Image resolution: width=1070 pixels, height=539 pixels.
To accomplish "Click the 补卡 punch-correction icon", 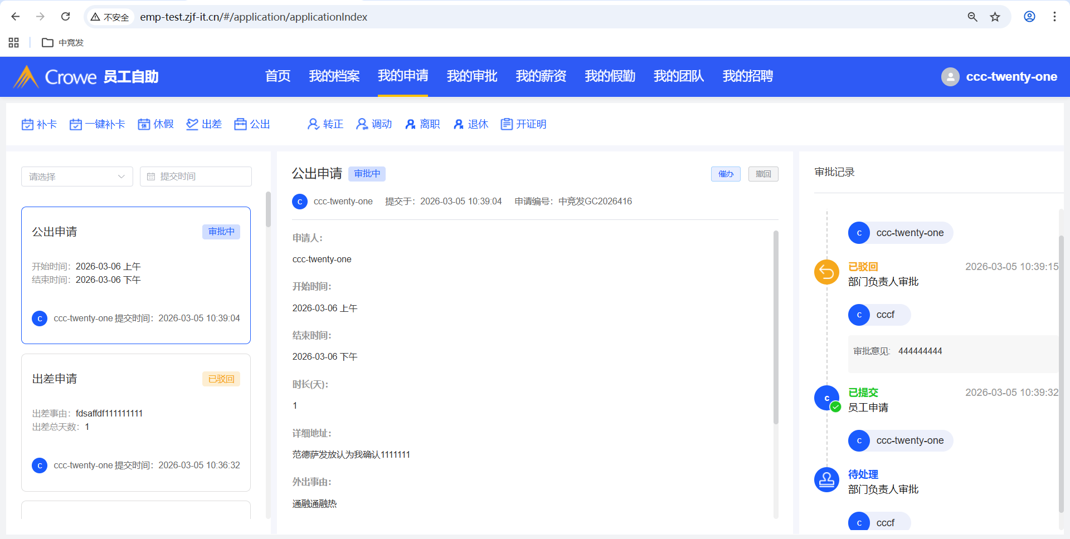I will coord(27,124).
